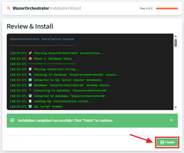Click the clipboard icon beside Parsing connection string
This screenshot has width=184, height=153.
pos(30,69)
